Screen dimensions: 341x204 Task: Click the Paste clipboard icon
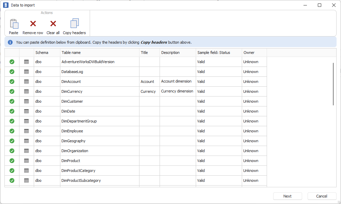coord(14,24)
